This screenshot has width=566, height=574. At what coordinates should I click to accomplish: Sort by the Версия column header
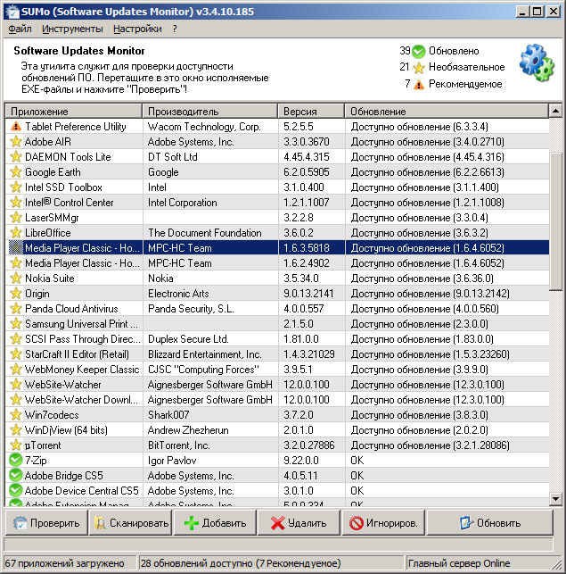[x=311, y=112]
